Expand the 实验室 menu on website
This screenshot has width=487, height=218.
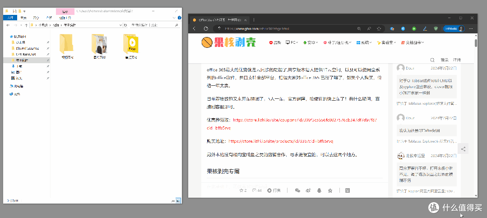386,42
